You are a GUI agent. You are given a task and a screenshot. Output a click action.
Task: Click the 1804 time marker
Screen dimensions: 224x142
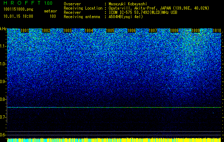coord(89,31)
